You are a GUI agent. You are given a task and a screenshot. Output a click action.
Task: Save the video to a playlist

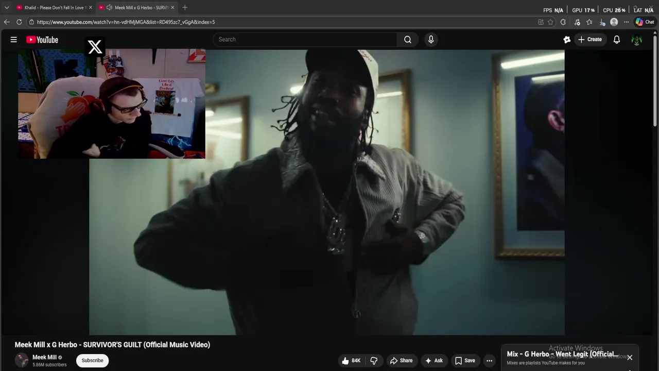pyautogui.click(x=465, y=361)
